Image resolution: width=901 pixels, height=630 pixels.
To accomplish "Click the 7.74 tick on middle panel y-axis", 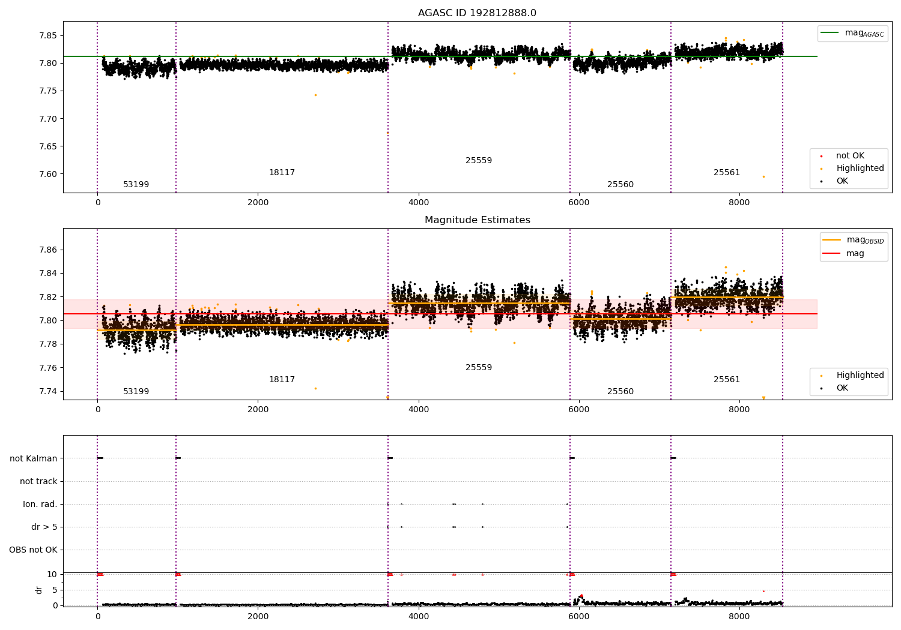I will pyautogui.click(x=48, y=392).
